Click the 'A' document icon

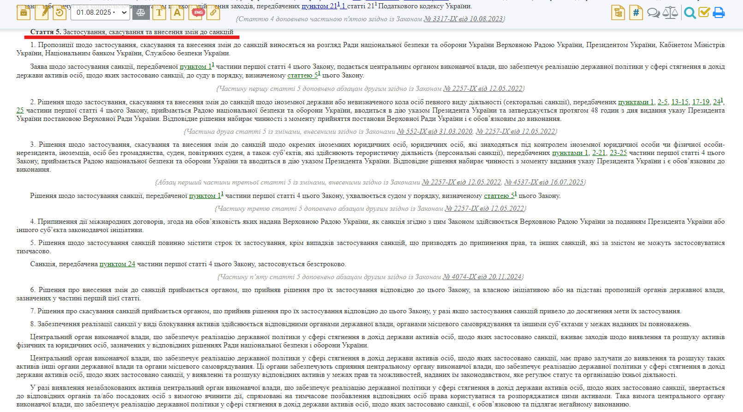coord(177,12)
